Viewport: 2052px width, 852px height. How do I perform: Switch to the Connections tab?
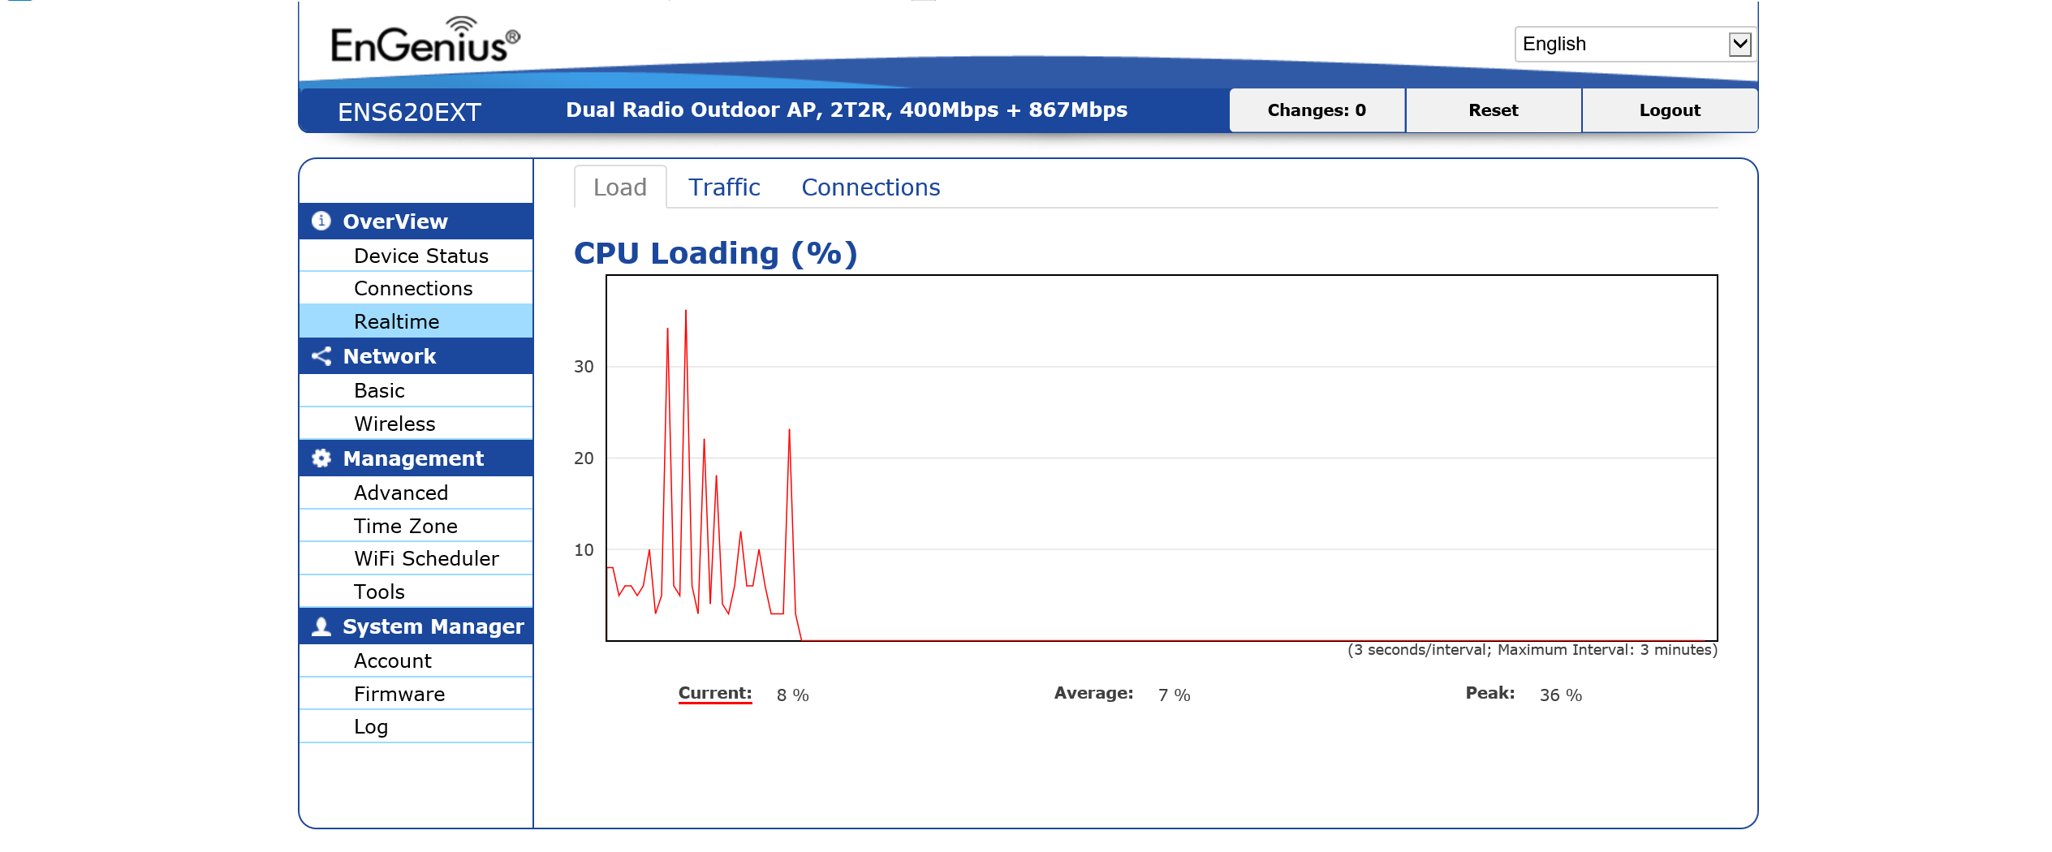pos(871,187)
